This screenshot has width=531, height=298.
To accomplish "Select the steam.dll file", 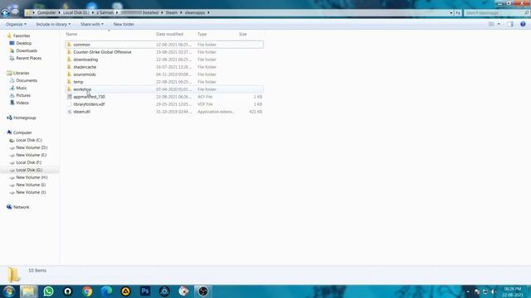I will click(x=164, y=112).
